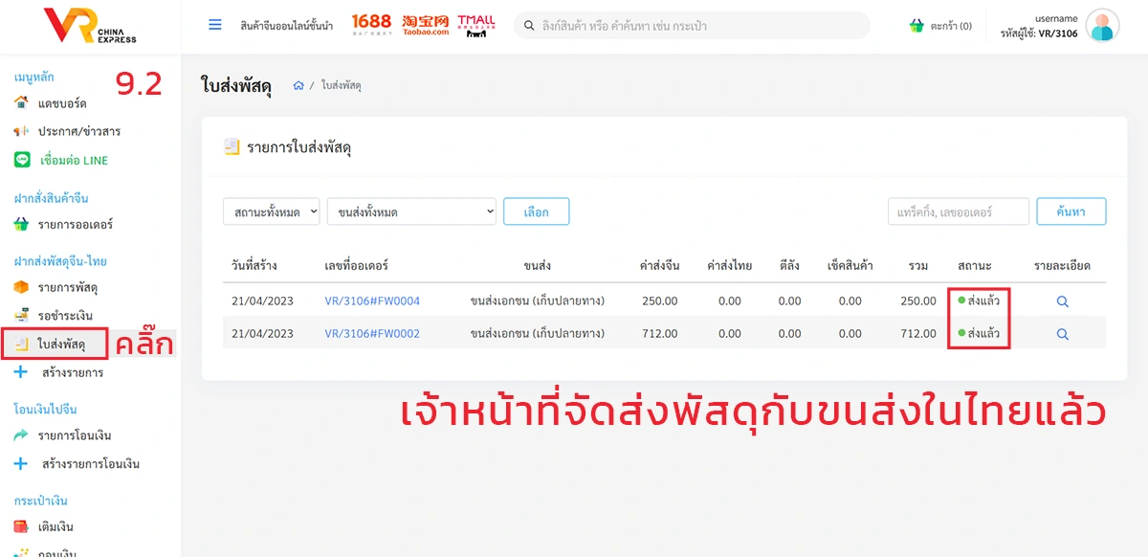Image resolution: width=1148 pixels, height=557 pixels.
Task: Click the 1688 marketplace logo
Action: click(371, 25)
